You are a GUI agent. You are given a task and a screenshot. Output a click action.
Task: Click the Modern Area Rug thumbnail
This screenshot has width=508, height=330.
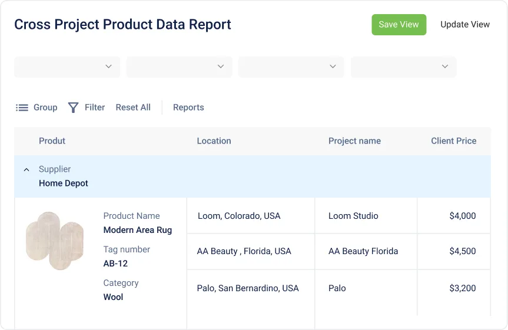[x=55, y=241]
